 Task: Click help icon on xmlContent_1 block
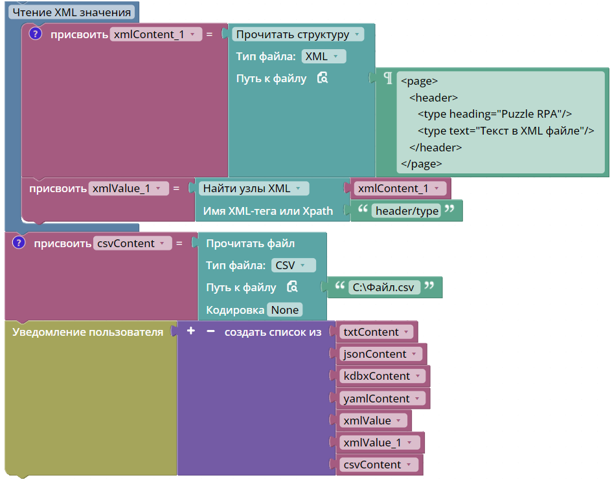click(35, 34)
